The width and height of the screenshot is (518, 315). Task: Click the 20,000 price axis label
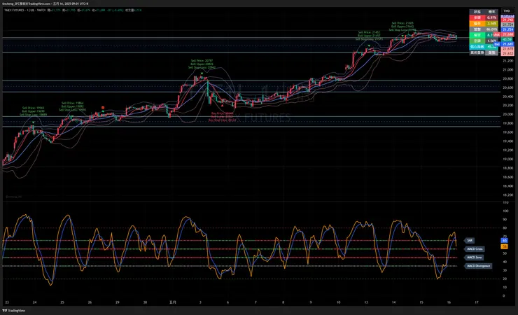[508, 115]
